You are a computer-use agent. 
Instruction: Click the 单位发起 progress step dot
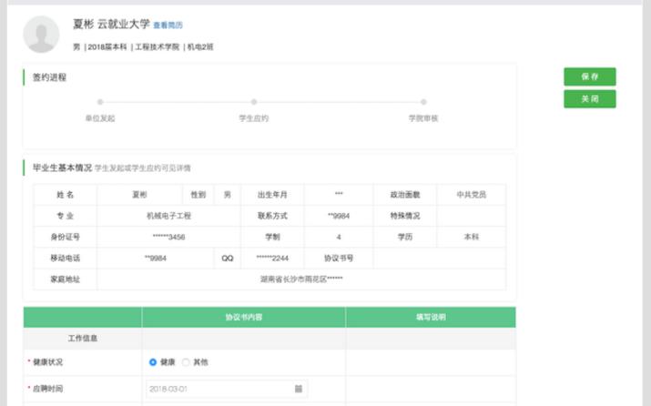point(100,102)
